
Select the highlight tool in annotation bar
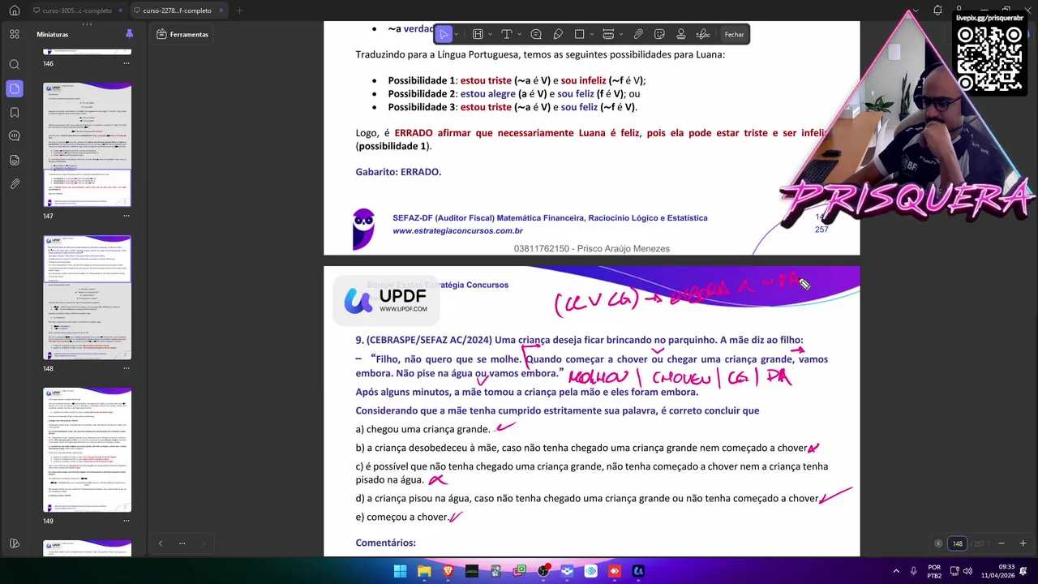tap(478, 34)
